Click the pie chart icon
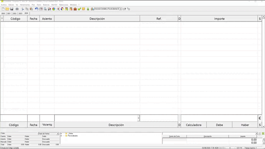This screenshot has height=149, width=265. 54,9
